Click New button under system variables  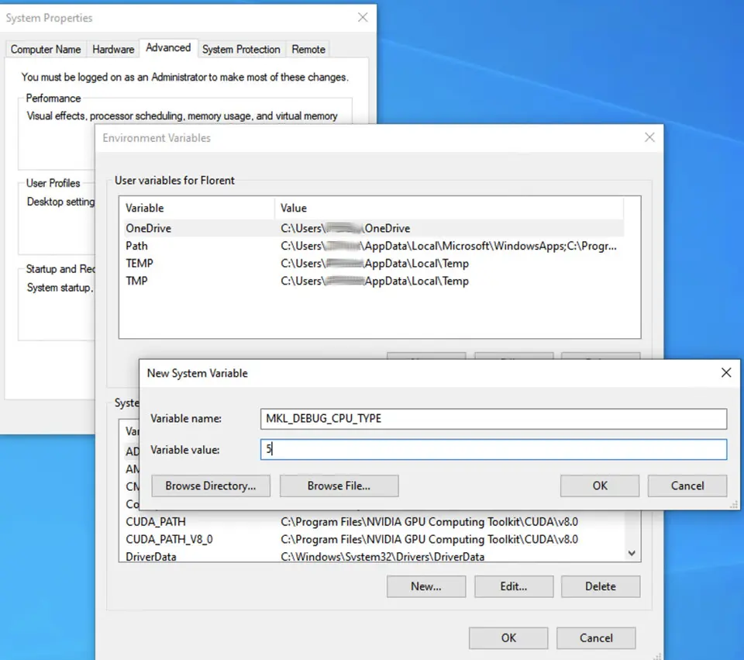(x=426, y=586)
